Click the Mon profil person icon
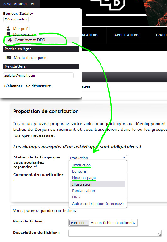The image size is (167, 242). pyautogui.click(x=8, y=29)
